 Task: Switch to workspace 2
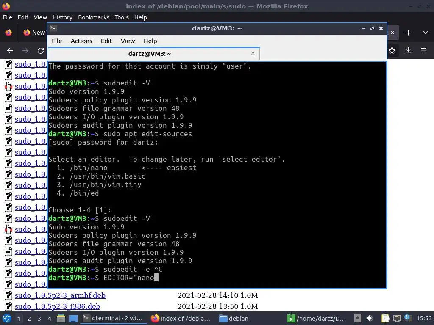29,319
